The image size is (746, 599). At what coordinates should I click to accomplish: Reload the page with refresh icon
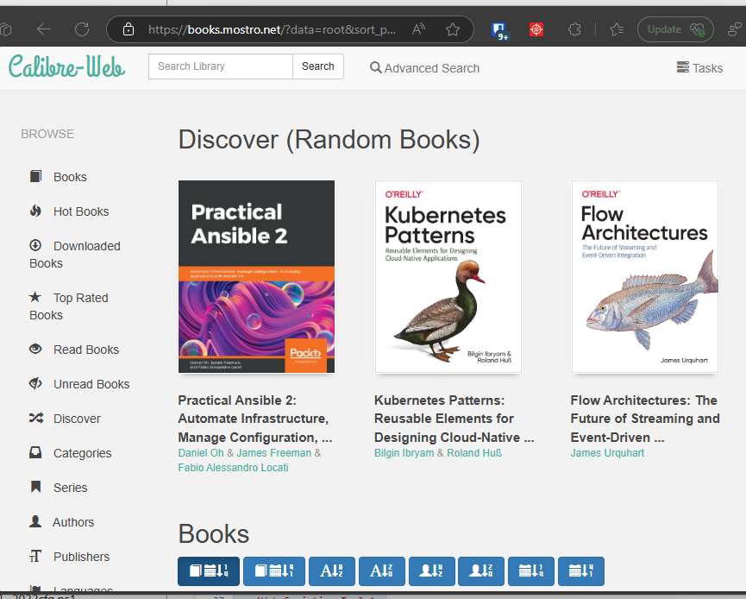(x=82, y=29)
